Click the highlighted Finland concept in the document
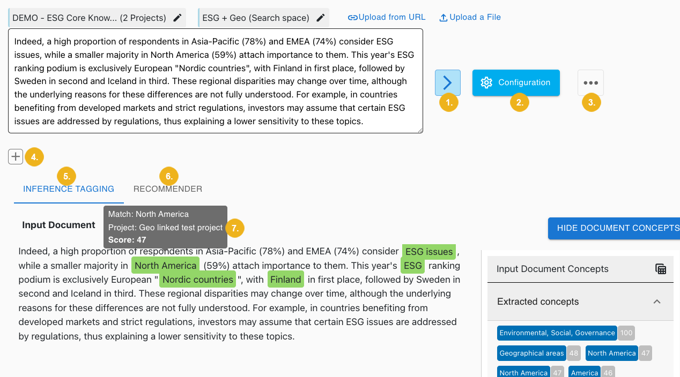This screenshot has height=377, width=680. click(286, 279)
